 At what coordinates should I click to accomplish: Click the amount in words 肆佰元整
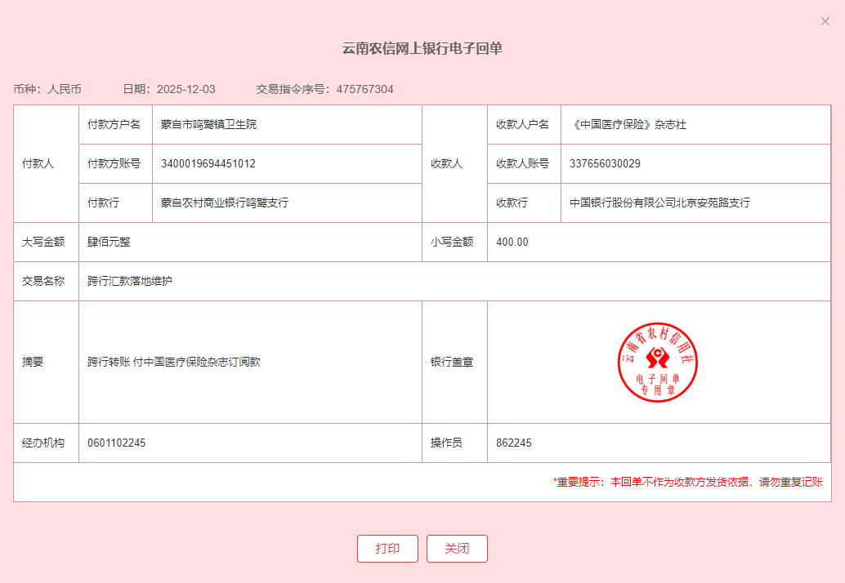[109, 243]
